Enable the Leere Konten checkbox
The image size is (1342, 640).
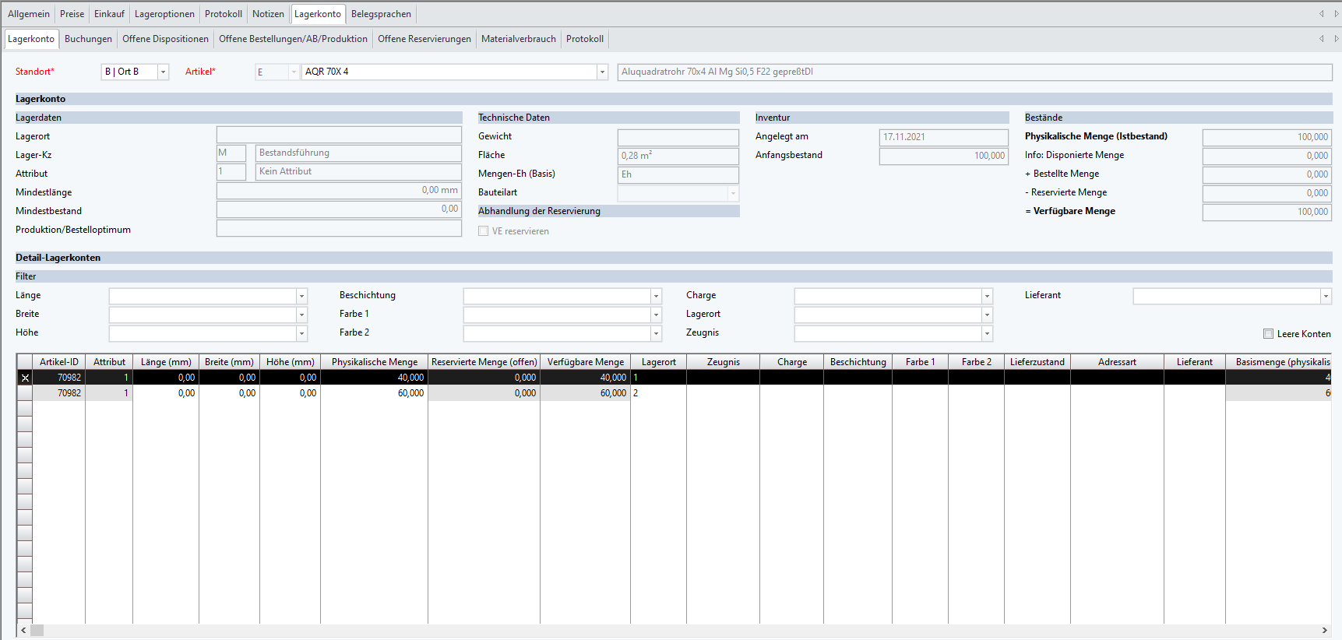pyautogui.click(x=1268, y=334)
